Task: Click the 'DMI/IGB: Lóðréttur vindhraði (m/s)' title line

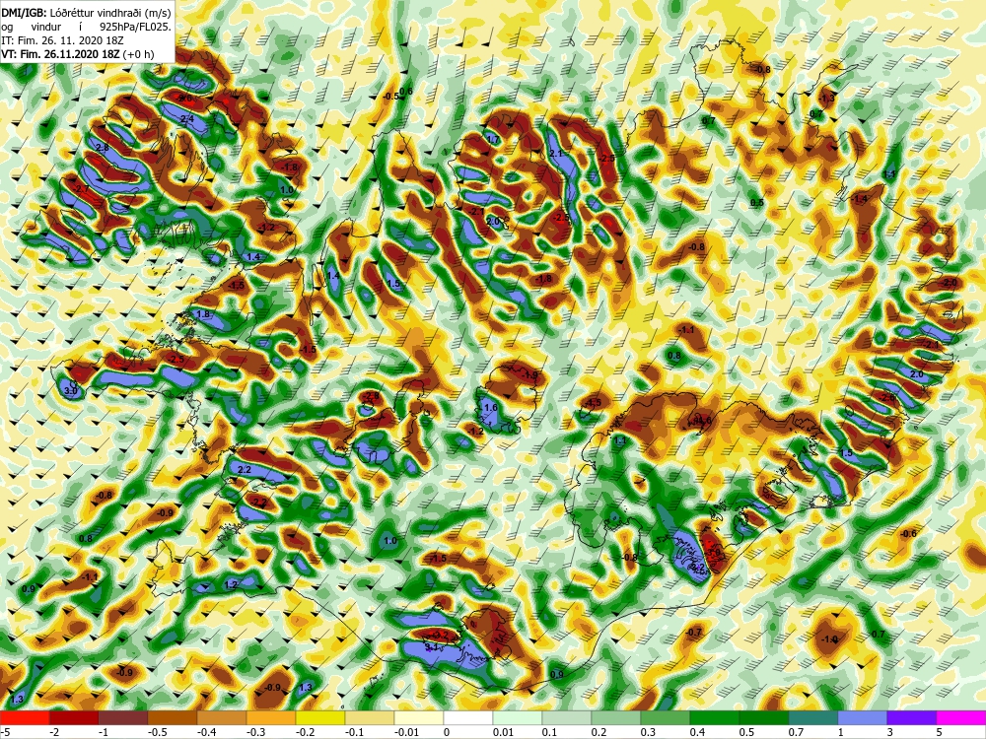Action: click(86, 13)
